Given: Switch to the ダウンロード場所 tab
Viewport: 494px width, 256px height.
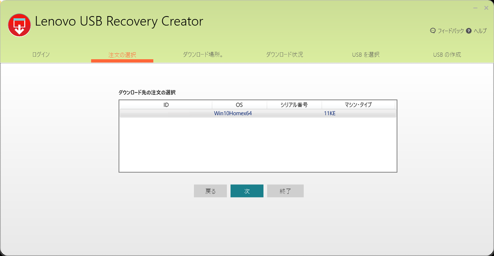Looking at the screenshot, I should tap(203, 54).
